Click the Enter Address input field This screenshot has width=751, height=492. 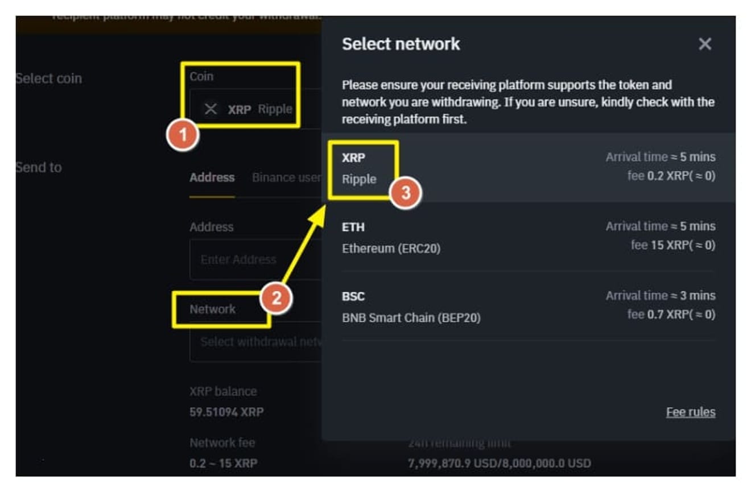coord(256,259)
